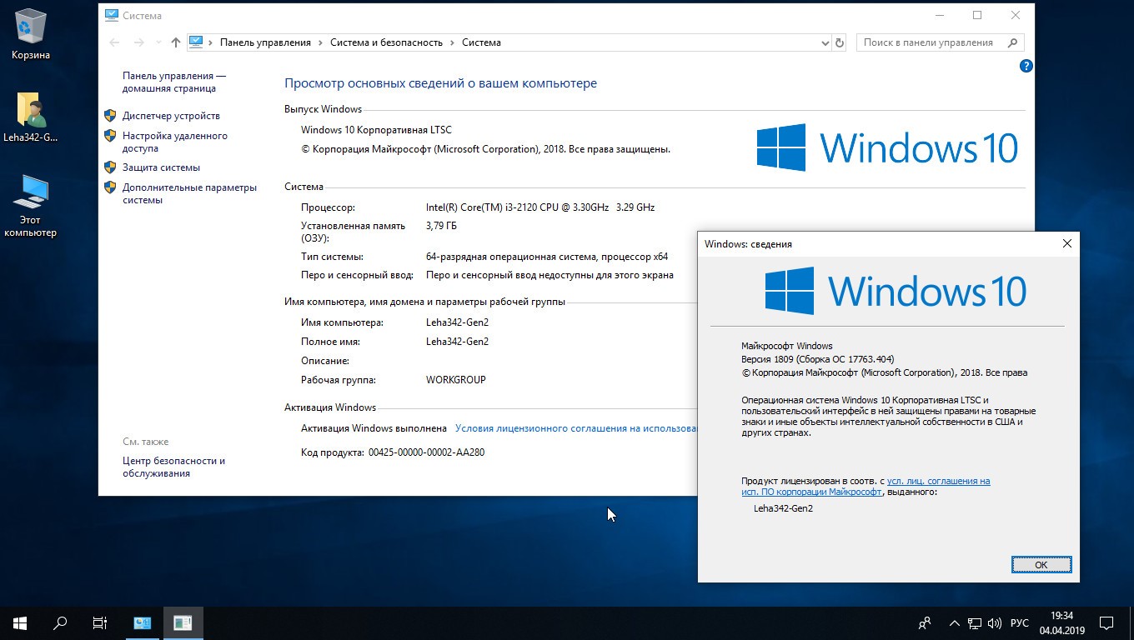Open Дополнительные параметры системы link
The image size is (1134, 640).
coord(189,193)
